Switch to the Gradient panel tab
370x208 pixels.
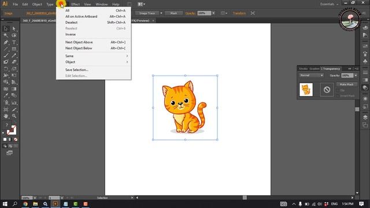pyautogui.click(x=314, y=69)
